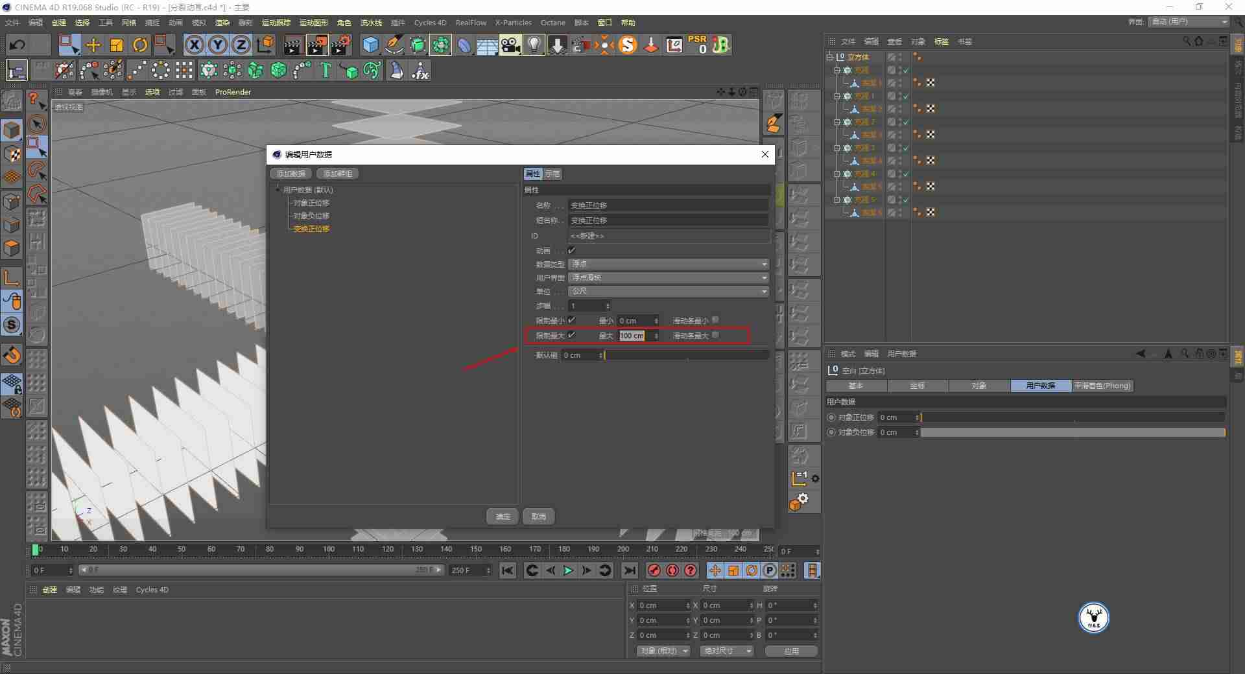Click the fx effector icon
This screenshot has width=1245, height=674.
(x=420, y=70)
